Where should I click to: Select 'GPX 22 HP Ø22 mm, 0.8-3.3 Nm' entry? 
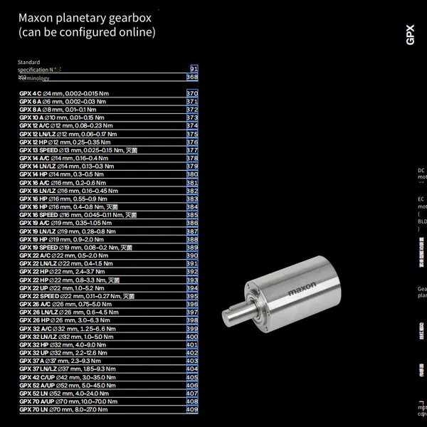[x=70, y=280]
